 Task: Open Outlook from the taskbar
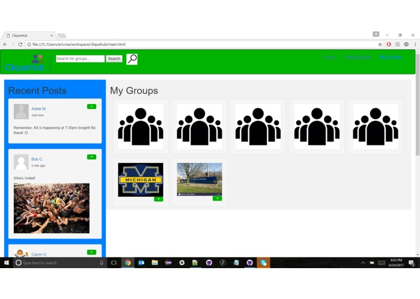[141, 263]
